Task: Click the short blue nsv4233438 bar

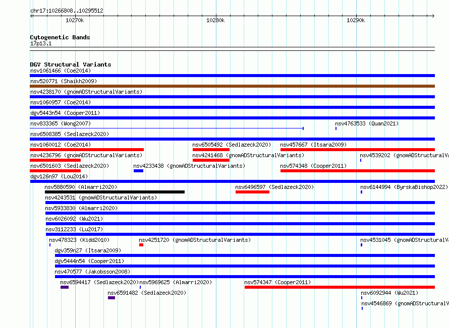Action: tap(138, 171)
